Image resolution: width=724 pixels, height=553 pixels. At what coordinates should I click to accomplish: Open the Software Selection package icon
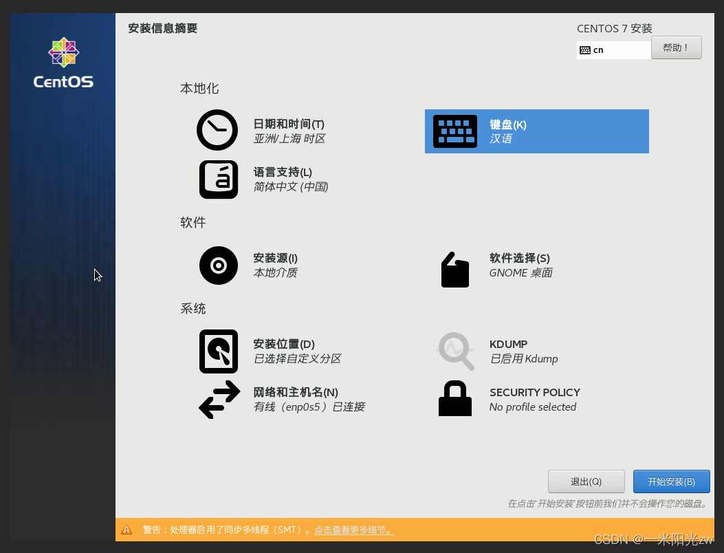(x=454, y=270)
